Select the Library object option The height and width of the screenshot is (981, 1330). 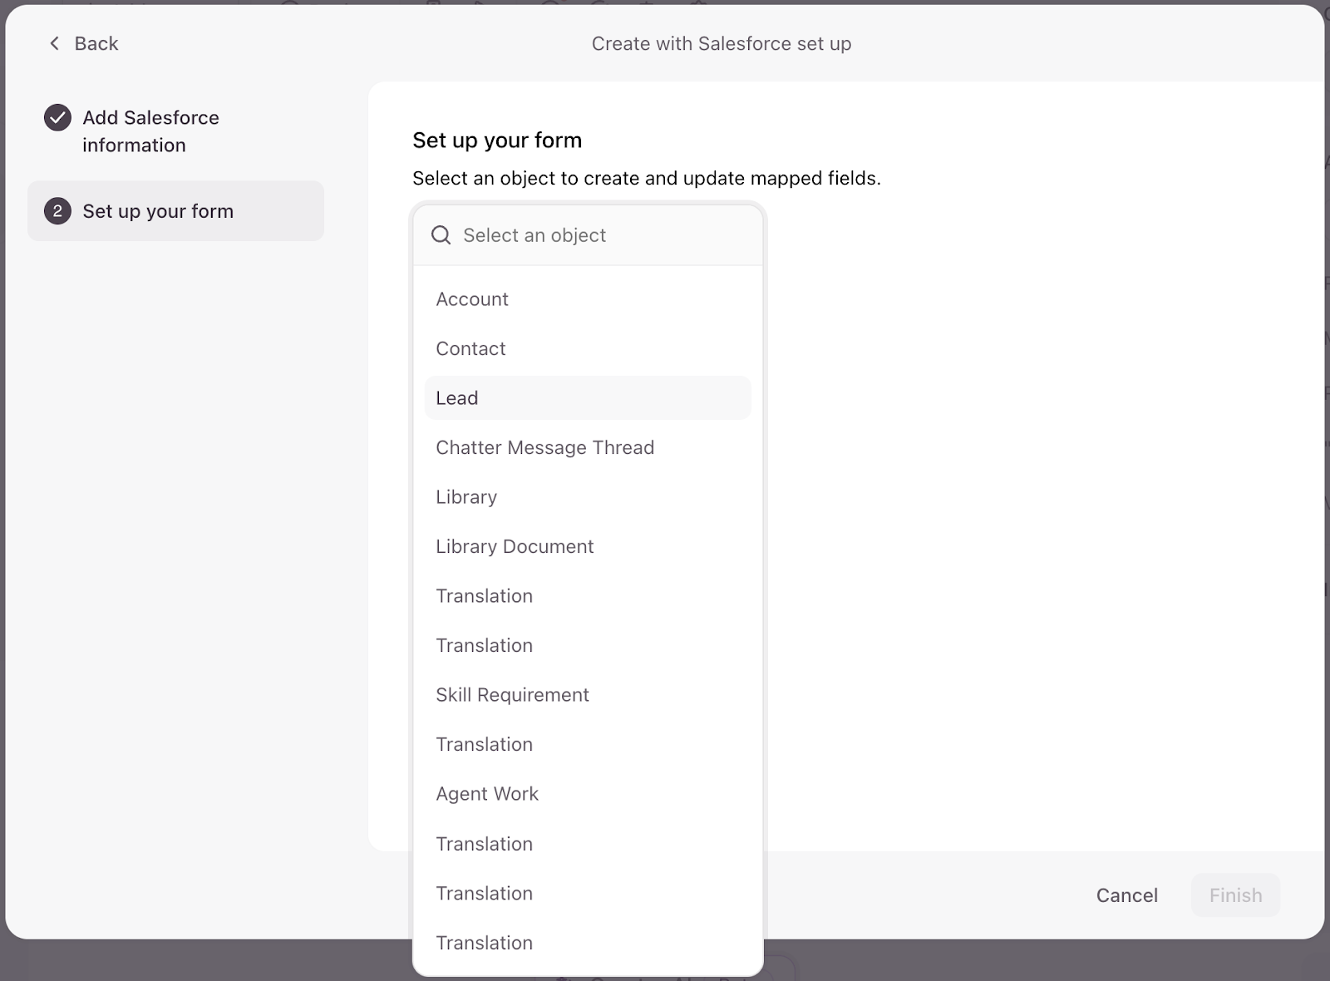pos(466,497)
